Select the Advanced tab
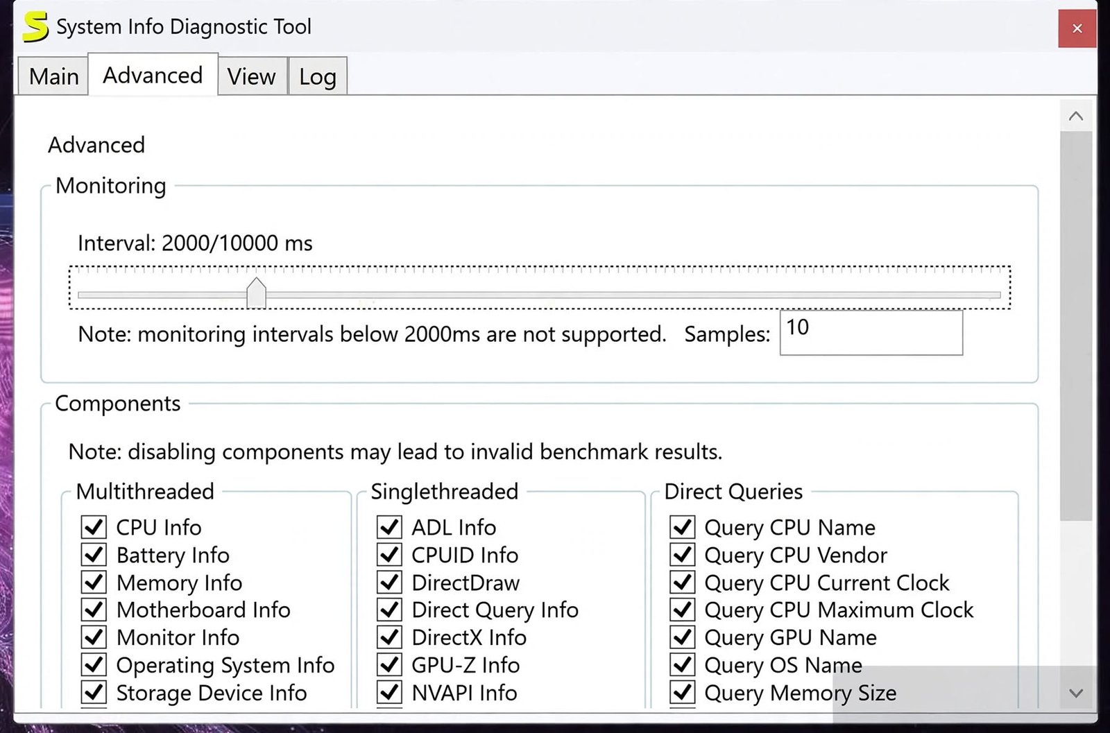Image resolution: width=1110 pixels, height=733 pixels. point(153,75)
